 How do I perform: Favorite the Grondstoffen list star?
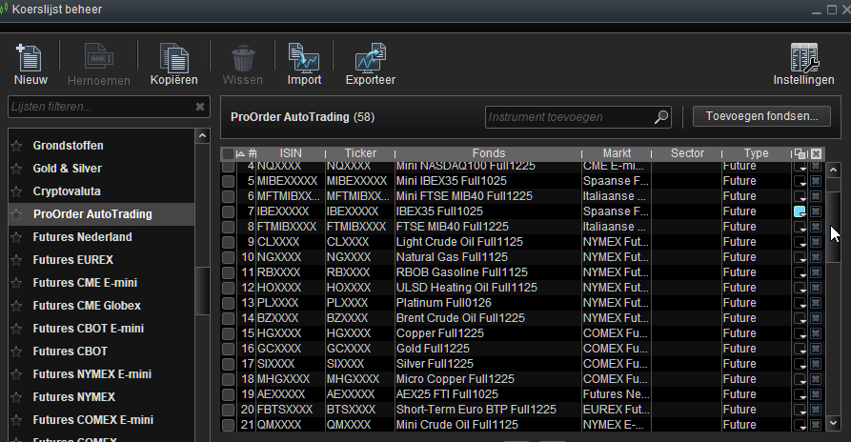(16, 146)
